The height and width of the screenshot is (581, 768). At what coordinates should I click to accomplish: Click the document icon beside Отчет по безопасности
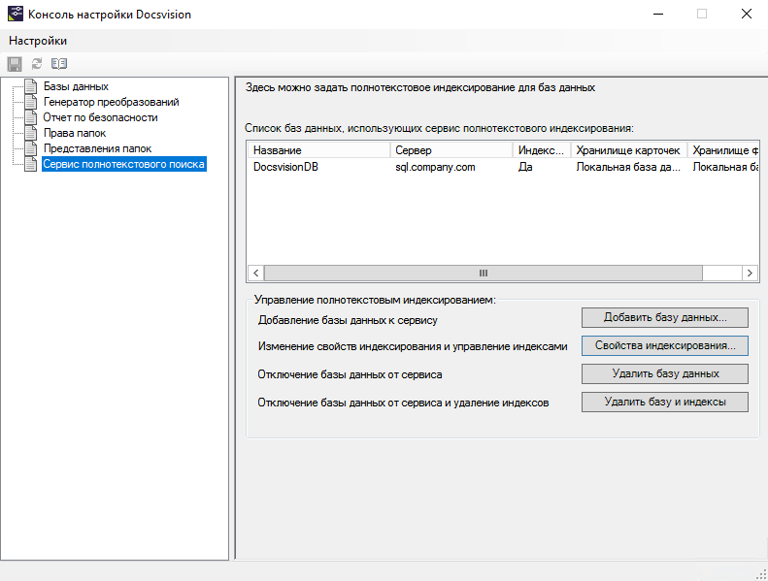[33, 117]
